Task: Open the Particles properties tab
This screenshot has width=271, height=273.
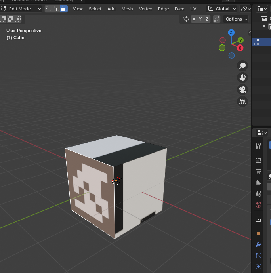Action: (258, 256)
